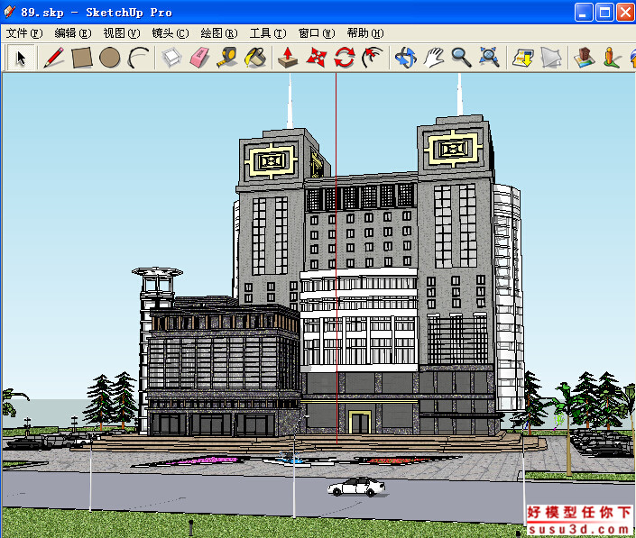
Task: Activate the Arc tool
Action: pyautogui.click(x=138, y=58)
